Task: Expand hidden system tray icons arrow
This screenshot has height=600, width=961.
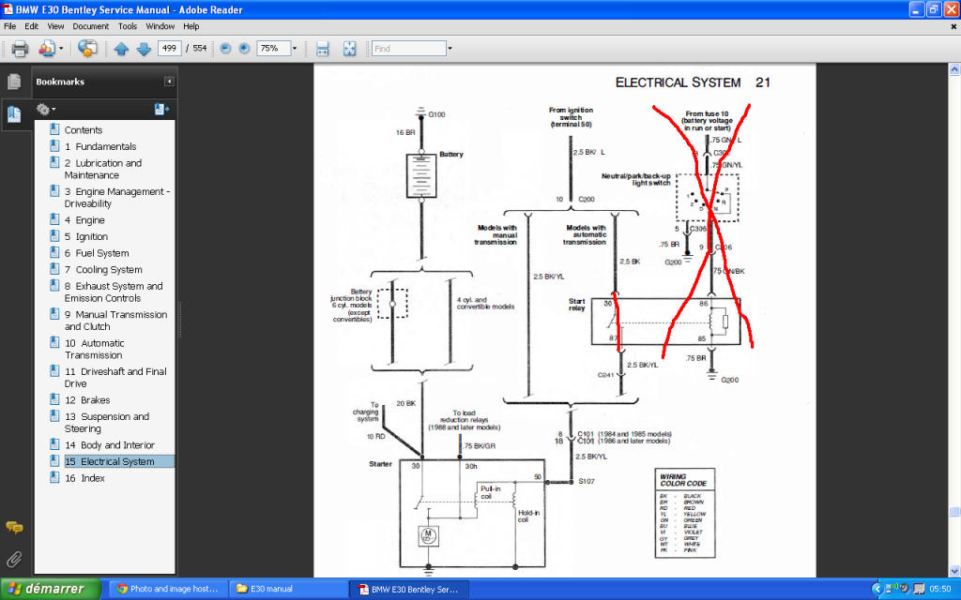Action: pyautogui.click(x=877, y=589)
